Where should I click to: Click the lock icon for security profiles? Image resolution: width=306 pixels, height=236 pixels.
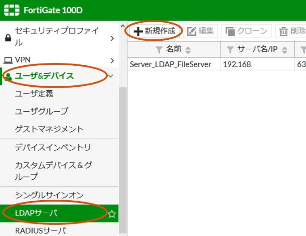tap(8, 38)
